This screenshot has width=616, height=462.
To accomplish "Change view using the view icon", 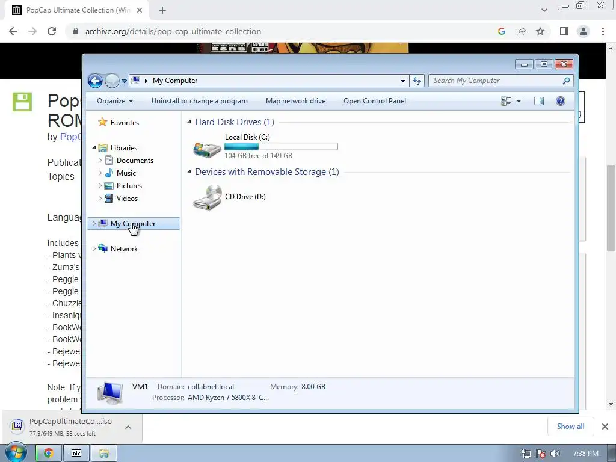I will (506, 101).
